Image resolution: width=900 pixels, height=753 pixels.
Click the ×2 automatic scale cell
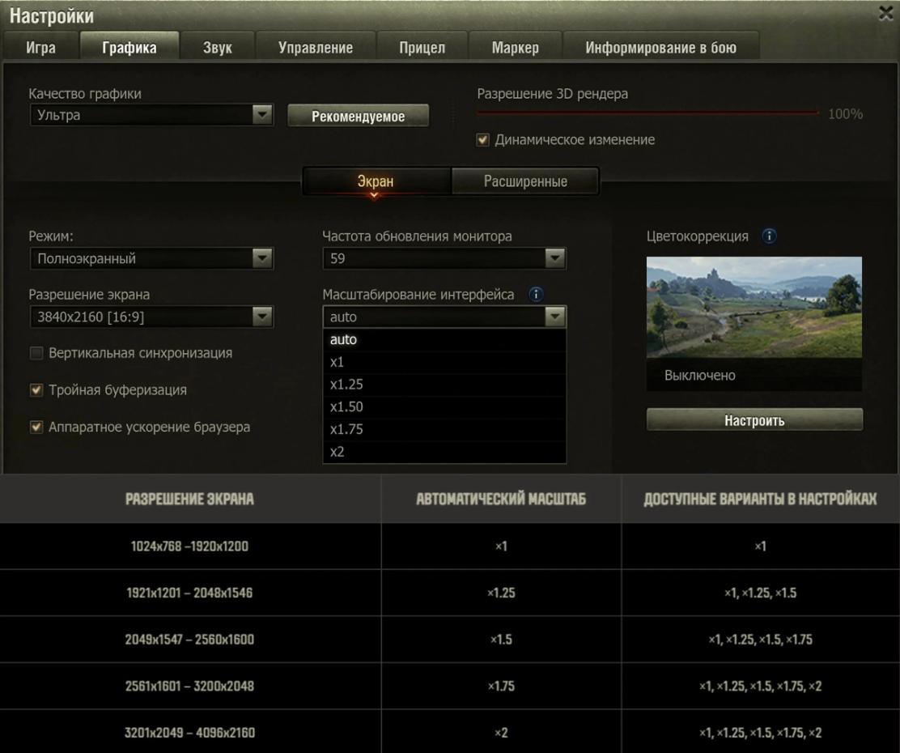(501, 732)
